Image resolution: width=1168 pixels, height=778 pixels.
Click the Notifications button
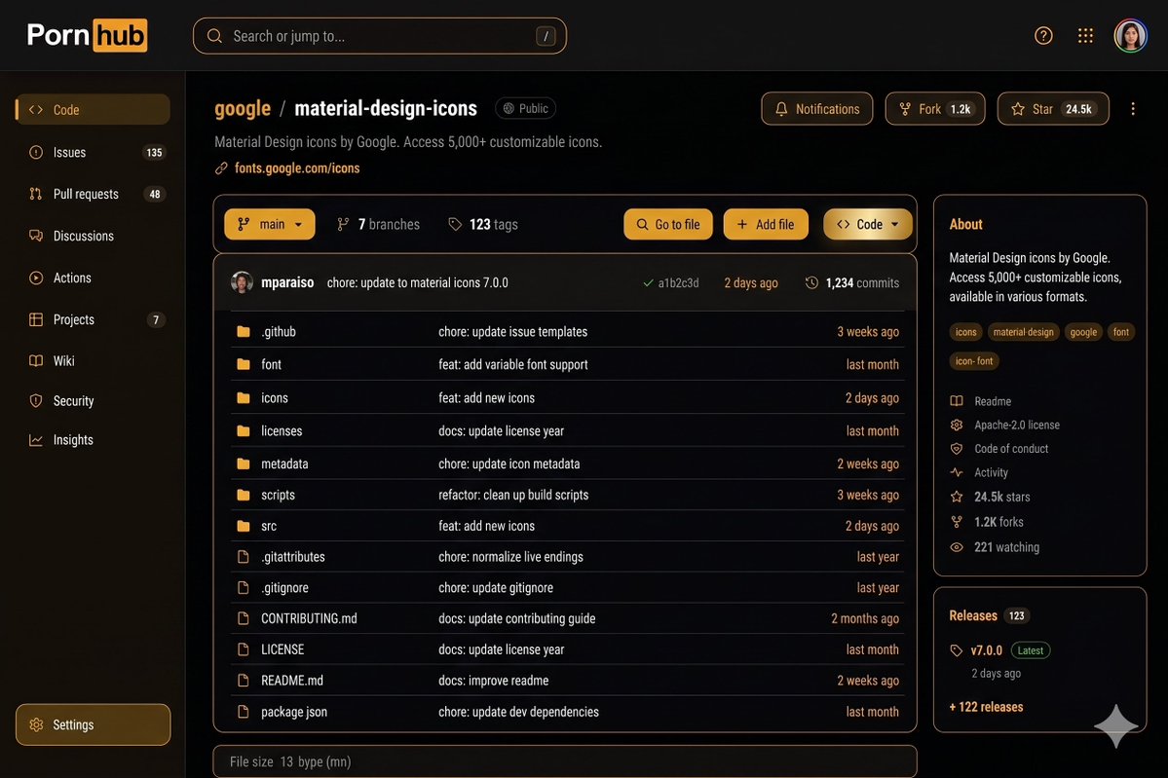[816, 109]
